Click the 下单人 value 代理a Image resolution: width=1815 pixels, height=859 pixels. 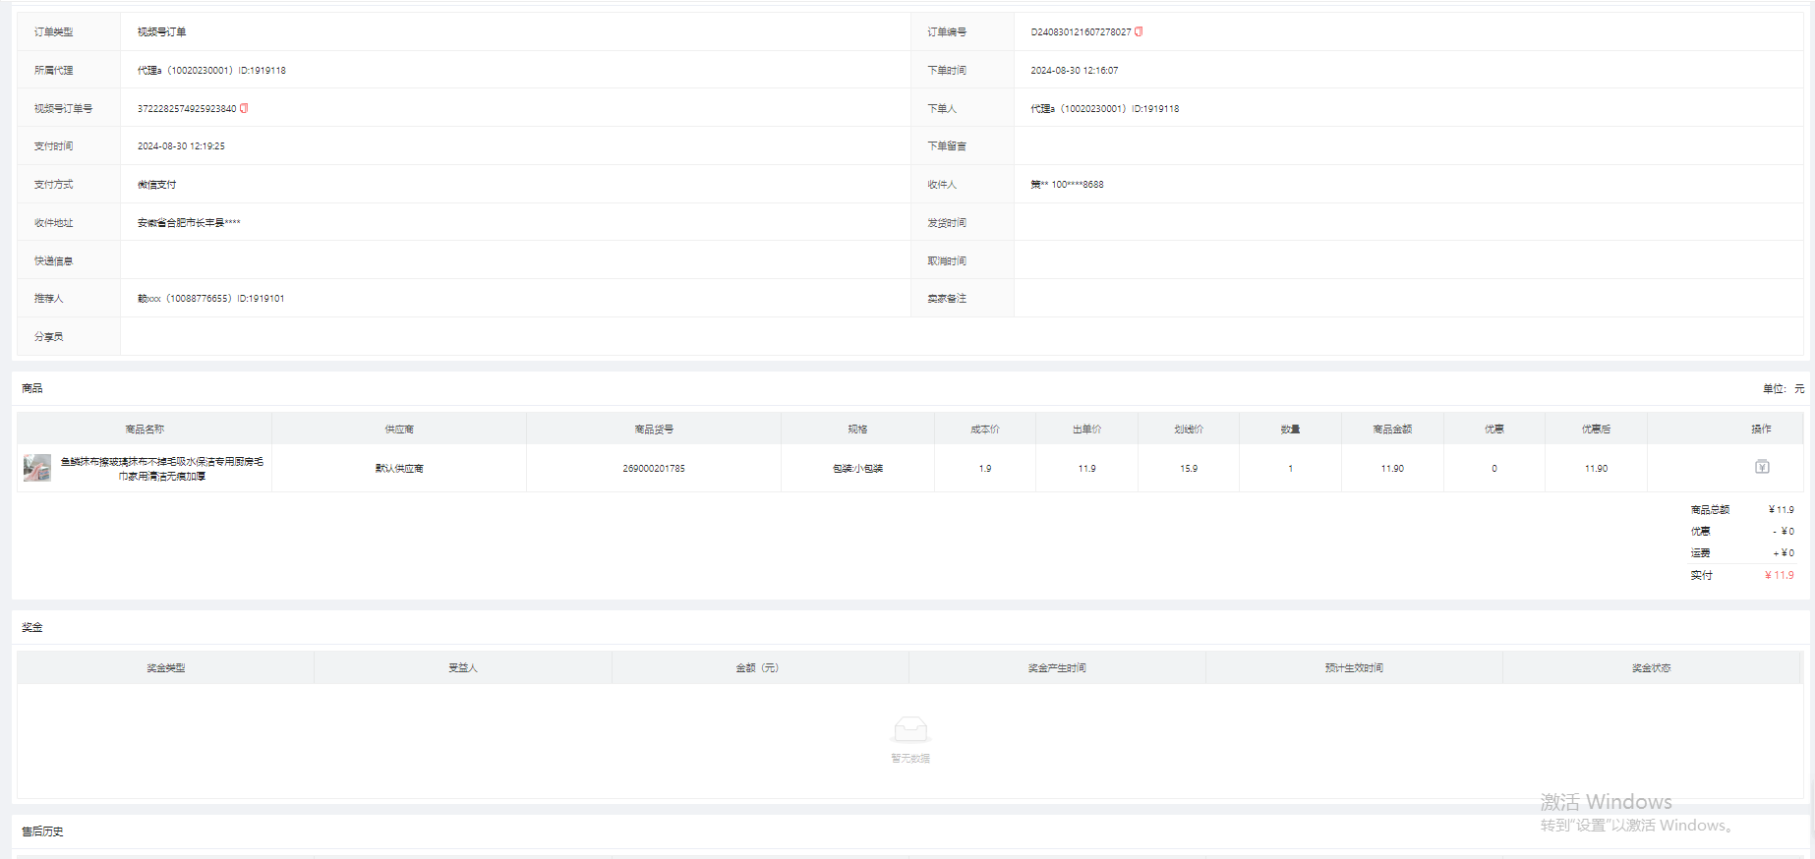[1104, 109]
